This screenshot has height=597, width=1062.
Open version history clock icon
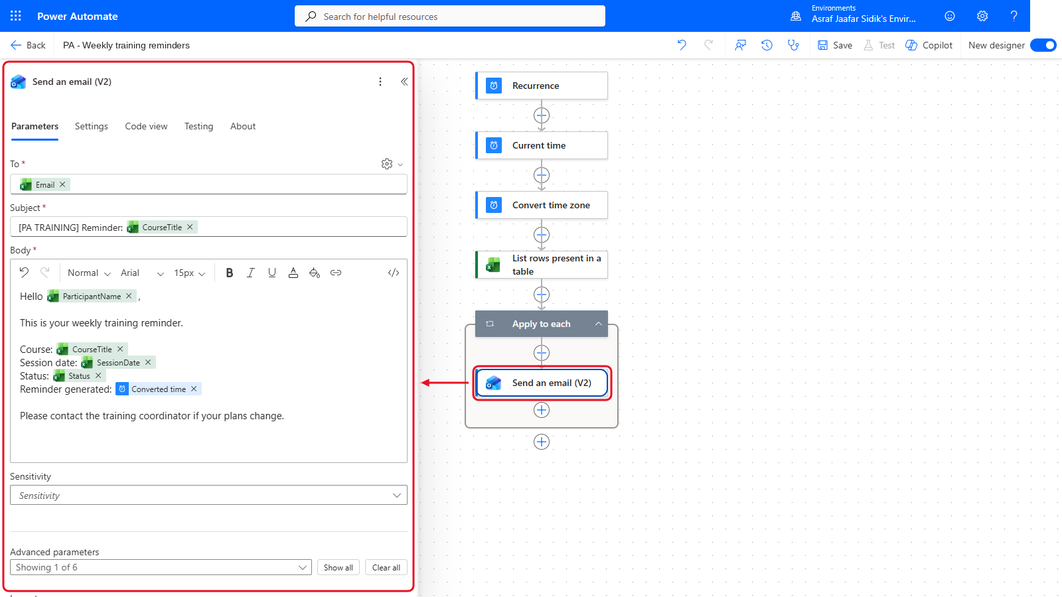(x=767, y=45)
